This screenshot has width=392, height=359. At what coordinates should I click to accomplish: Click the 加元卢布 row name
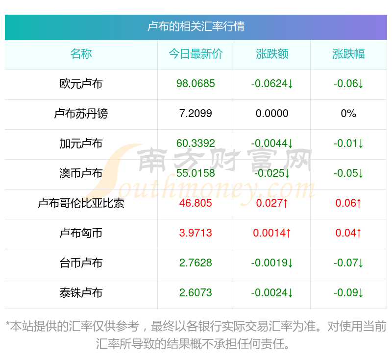(81, 144)
